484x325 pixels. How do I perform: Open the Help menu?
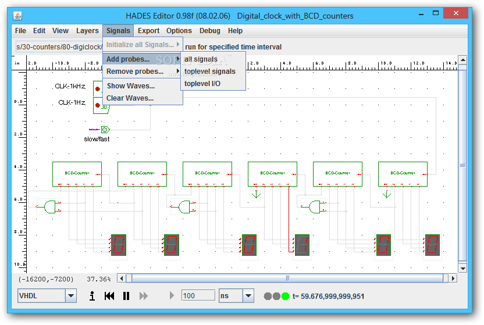click(235, 31)
